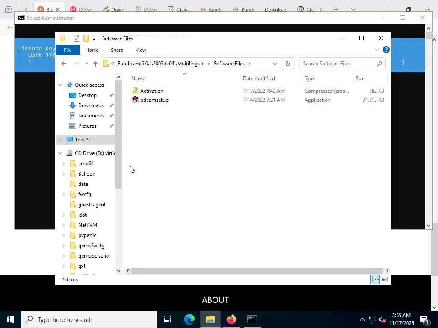Expand the Explorer ribbon chevron
The height and width of the screenshot is (328, 438).
[376, 50]
